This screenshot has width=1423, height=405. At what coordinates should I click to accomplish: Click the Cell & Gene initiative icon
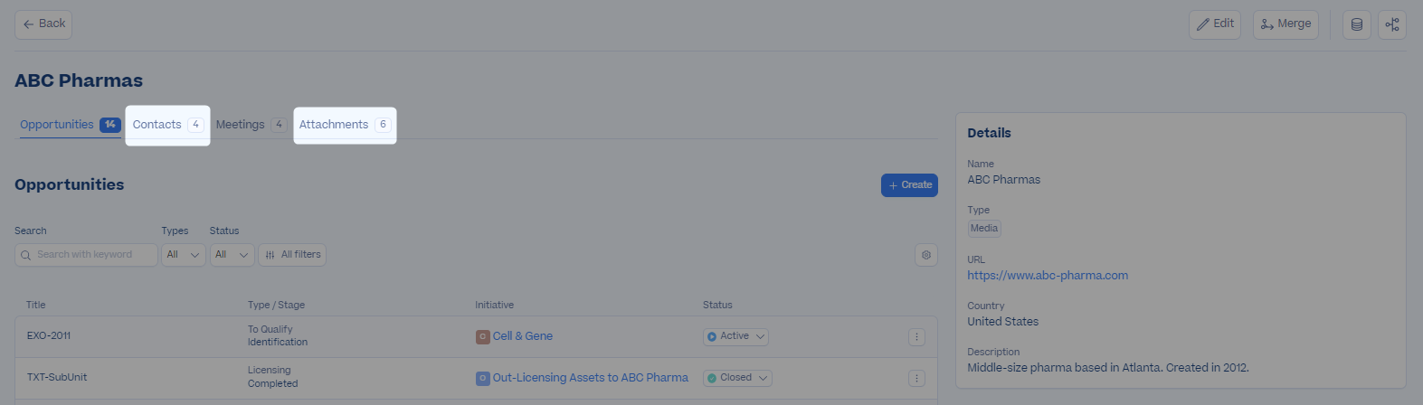[482, 336]
